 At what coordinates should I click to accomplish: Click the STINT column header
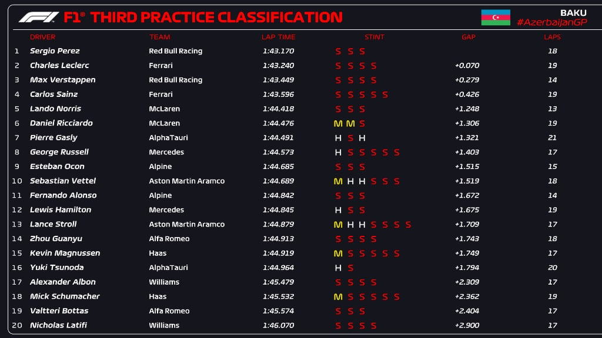click(x=374, y=37)
